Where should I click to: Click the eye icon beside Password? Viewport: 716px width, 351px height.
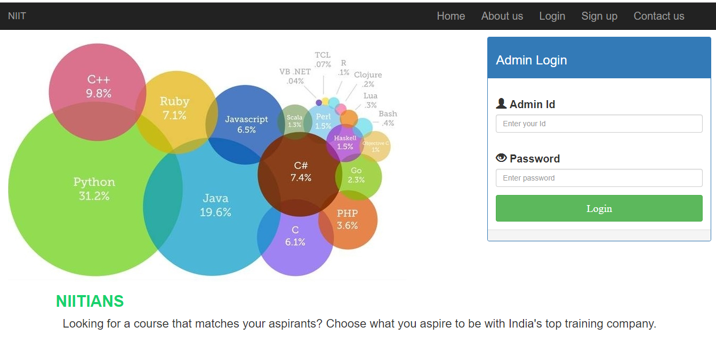pos(501,158)
